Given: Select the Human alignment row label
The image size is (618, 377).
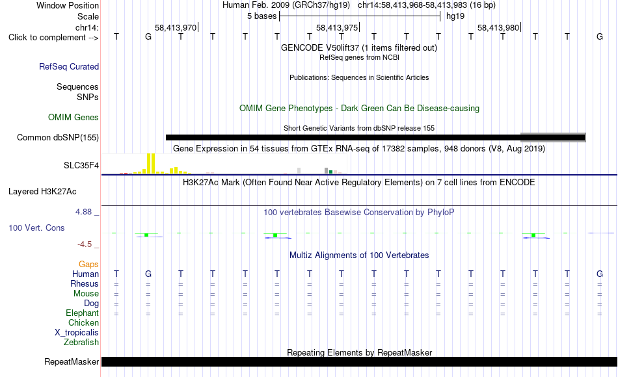Looking at the screenshot, I should [x=85, y=274].
